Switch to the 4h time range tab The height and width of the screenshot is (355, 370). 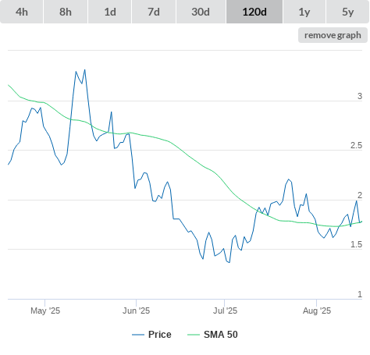22,12
